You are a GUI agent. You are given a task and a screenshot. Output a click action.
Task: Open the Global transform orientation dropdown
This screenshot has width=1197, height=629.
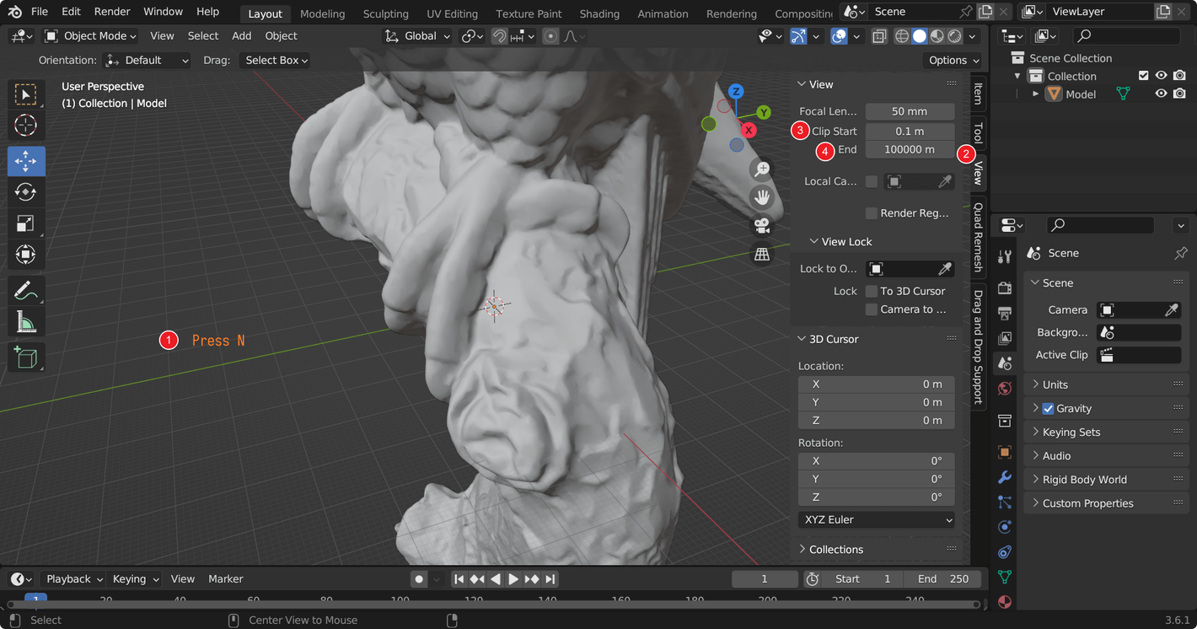(x=417, y=36)
